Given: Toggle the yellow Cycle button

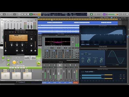Looking at the screenshot, I should coord(39,14).
